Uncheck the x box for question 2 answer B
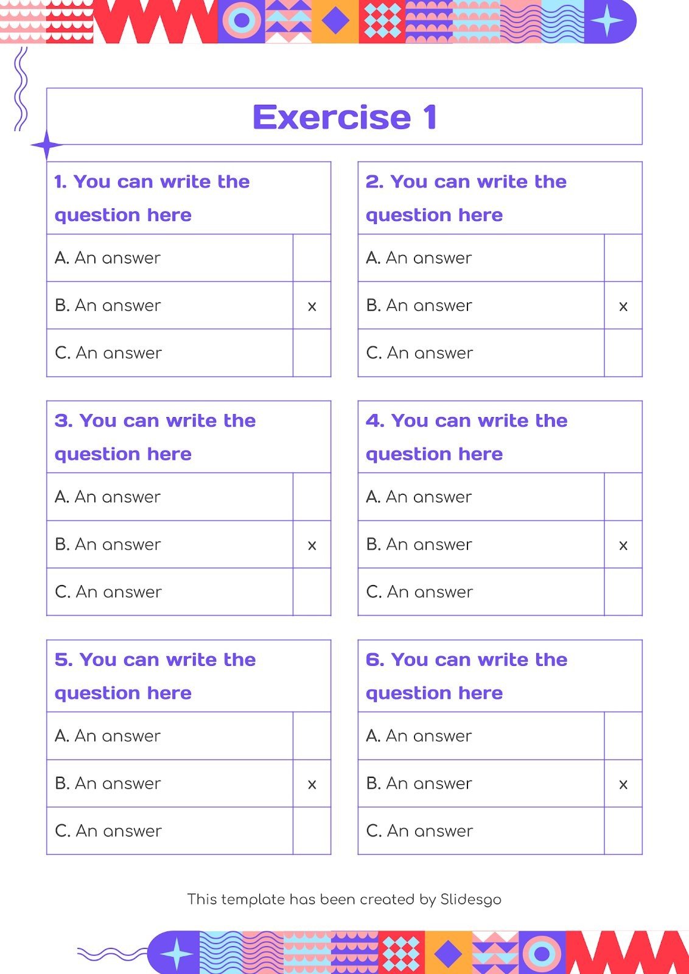The width and height of the screenshot is (689, 974). click(x=623, y=306)
